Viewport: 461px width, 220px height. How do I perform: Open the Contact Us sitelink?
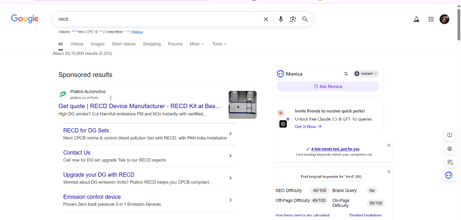(x=77, y=153)
